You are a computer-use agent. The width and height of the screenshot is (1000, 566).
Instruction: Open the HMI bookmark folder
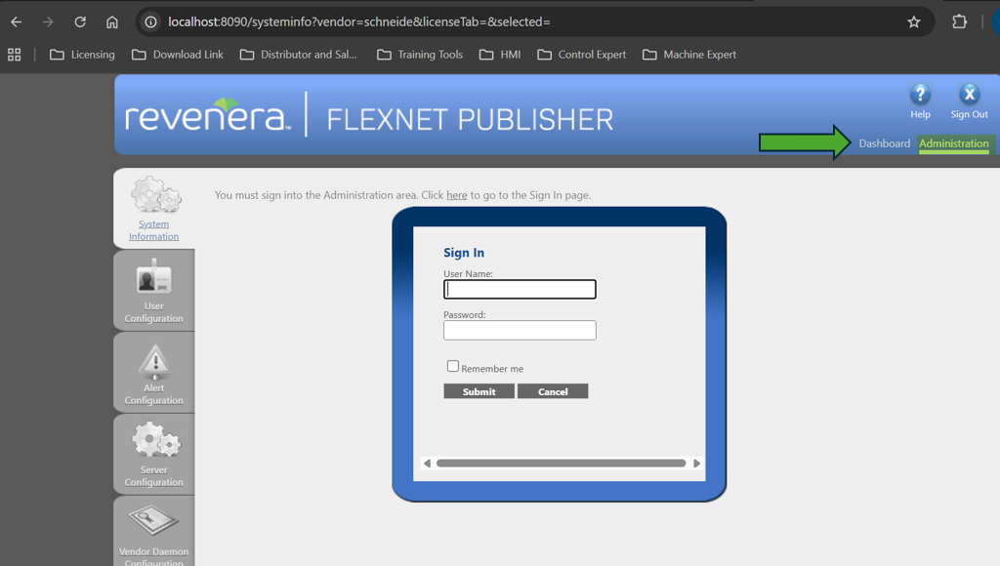coord(500,55)
